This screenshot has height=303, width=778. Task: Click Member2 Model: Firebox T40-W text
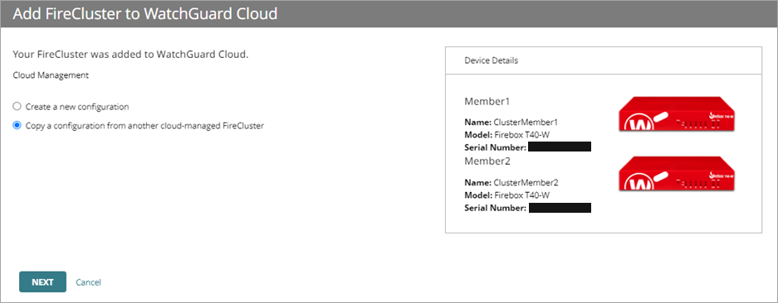point(506,195)
